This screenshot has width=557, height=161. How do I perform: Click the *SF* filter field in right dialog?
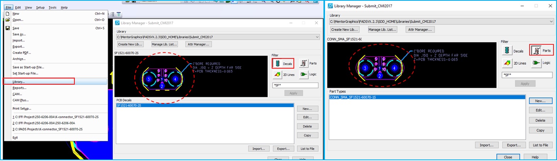coord(527,75)
